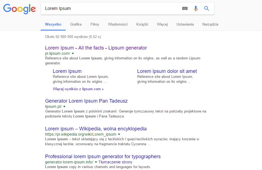Image resolution: width=262 pixels, height=170 pixels.
Task: Open 'Lorem Ipsum - All the facts' result
Action: [96, 48]
